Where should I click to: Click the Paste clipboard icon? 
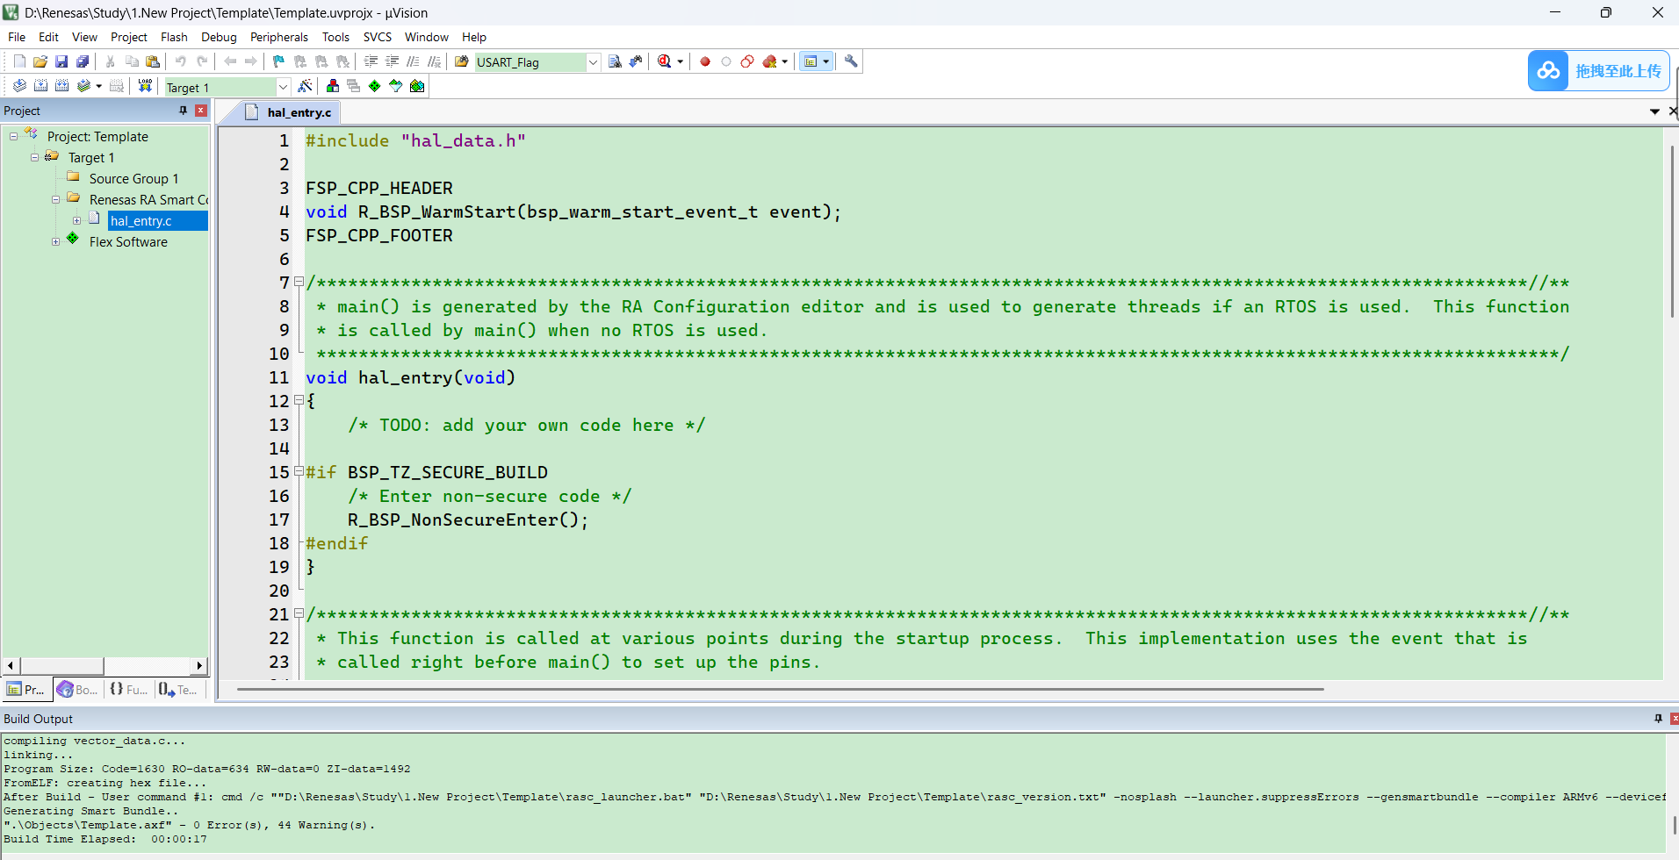coord(153,61)
